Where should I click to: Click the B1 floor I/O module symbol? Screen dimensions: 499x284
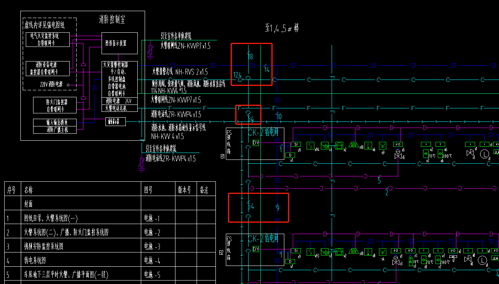point(398,144)
